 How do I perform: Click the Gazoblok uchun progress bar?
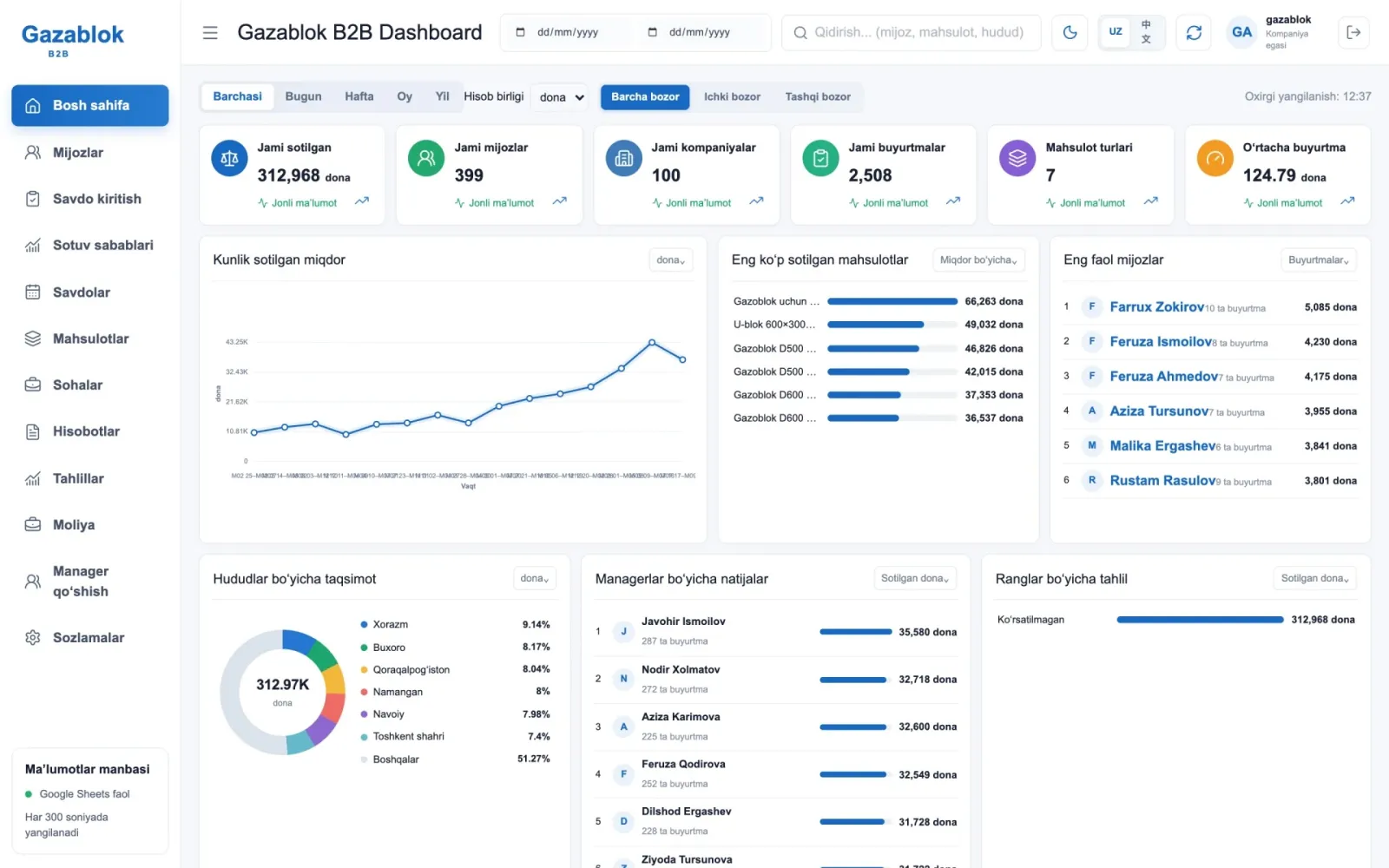pyautogui.click(x=892, y=302)
